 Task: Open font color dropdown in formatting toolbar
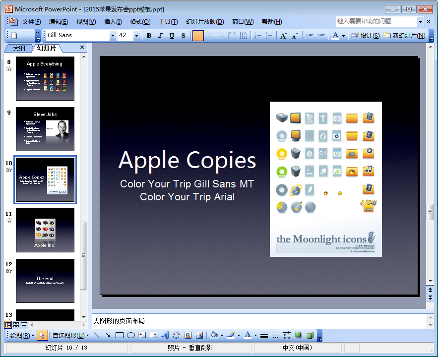click(x=344, y=36)
